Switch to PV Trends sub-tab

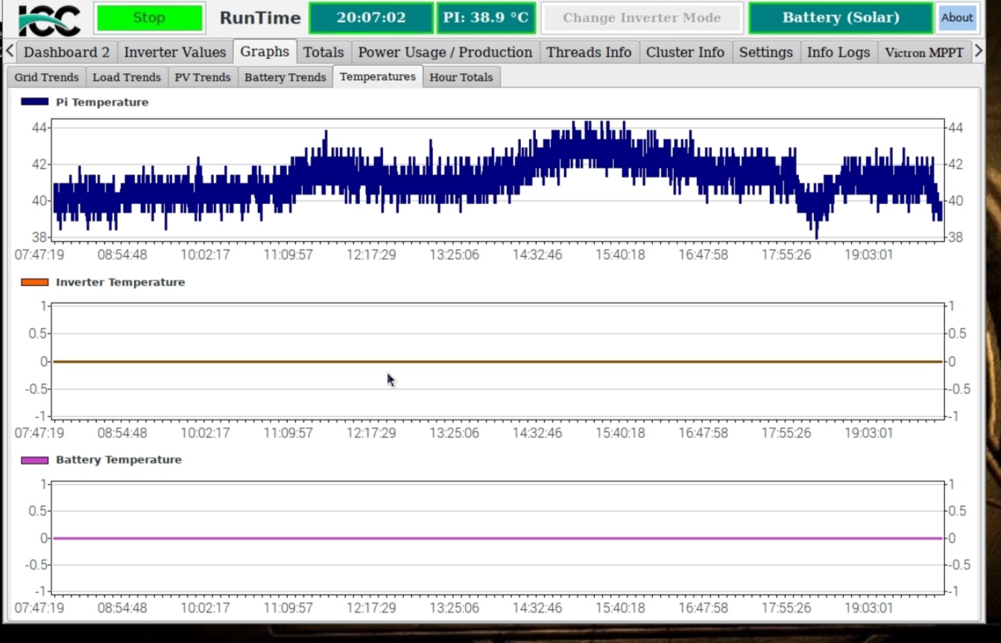(203, 77)
